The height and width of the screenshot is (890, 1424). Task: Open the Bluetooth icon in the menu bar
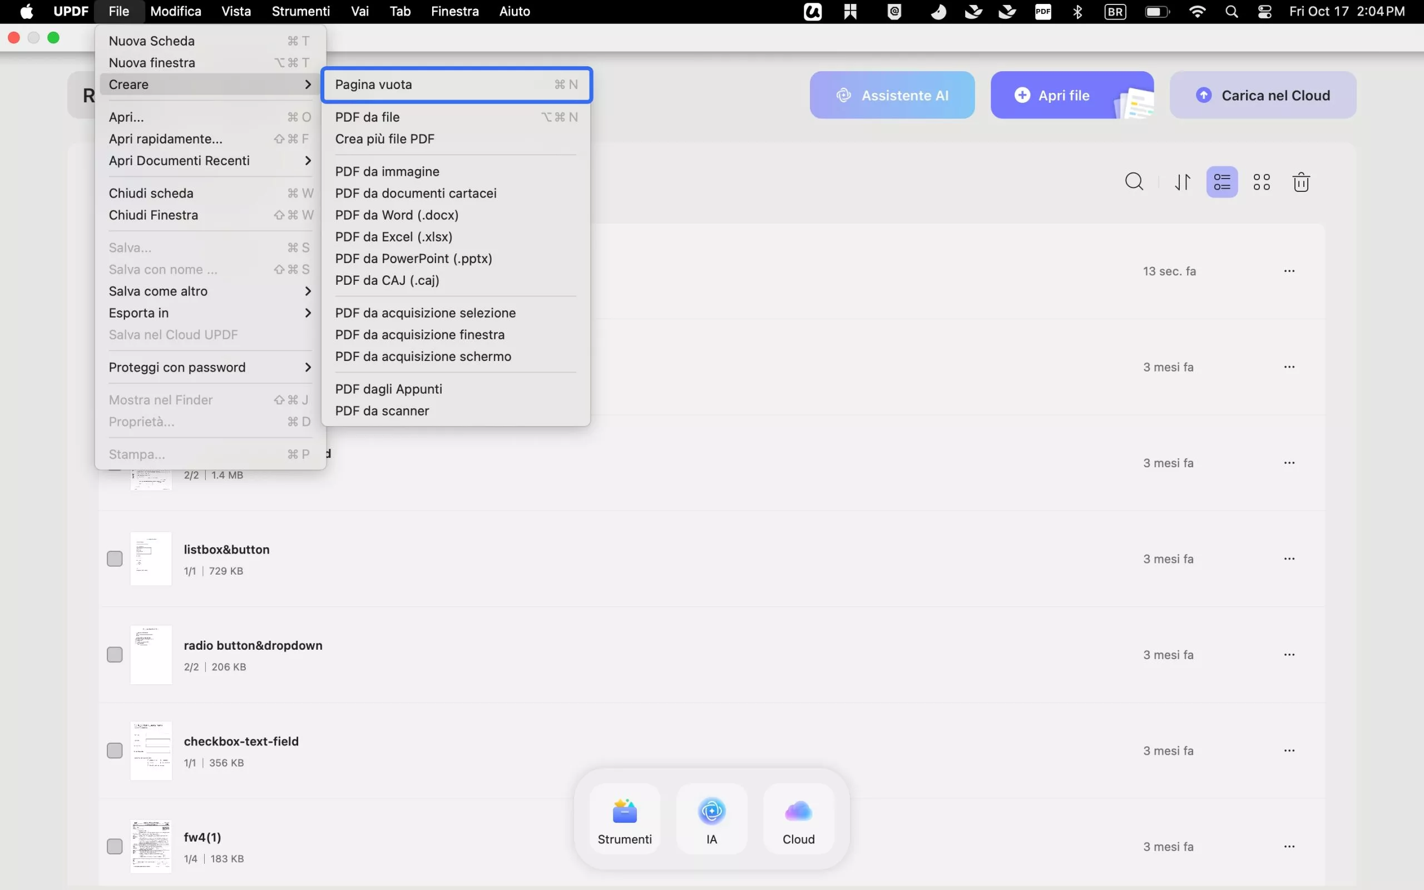click(x=1077, y=11)
